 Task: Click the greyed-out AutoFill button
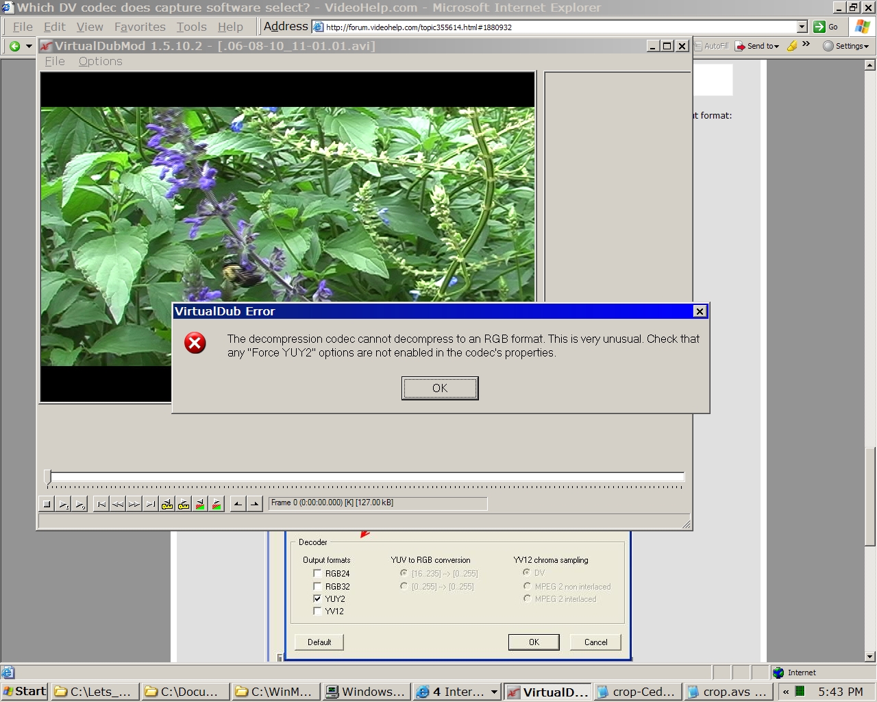711,46
